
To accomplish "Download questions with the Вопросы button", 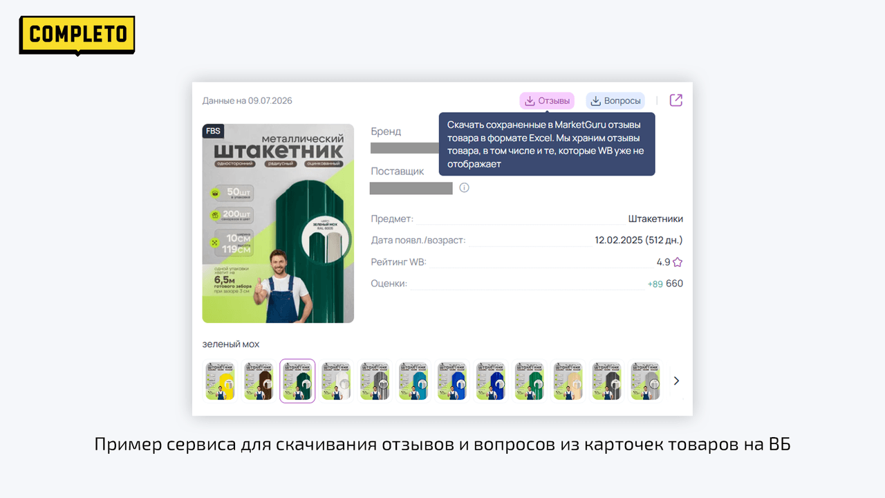I will [615, 101].
